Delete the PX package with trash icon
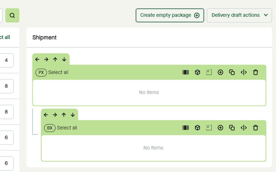The image size is (276, 172). pos(255,72)
